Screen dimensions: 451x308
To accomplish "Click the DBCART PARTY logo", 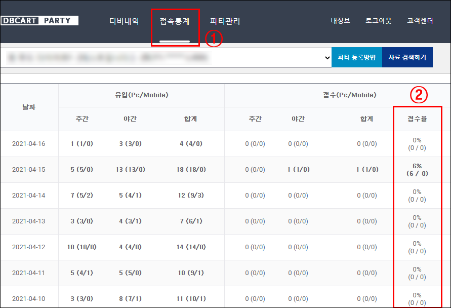I will pos(39,21).
